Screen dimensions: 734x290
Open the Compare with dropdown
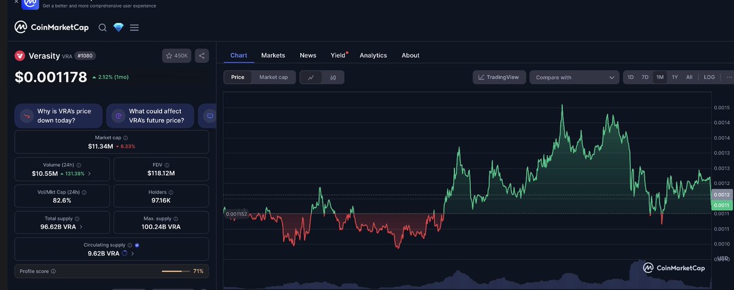click(574, 78)
